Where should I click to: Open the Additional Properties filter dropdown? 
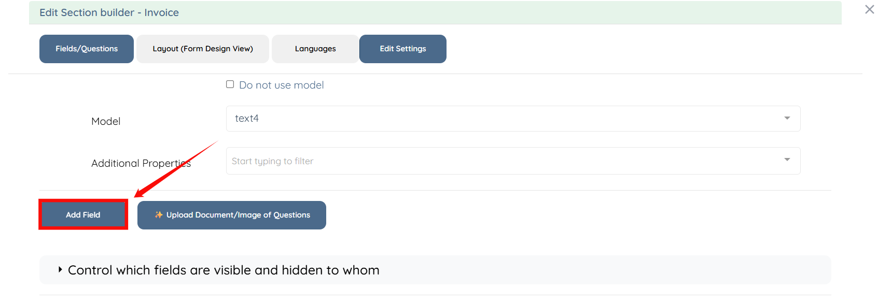pyautogui.click(x=513, y=161)
